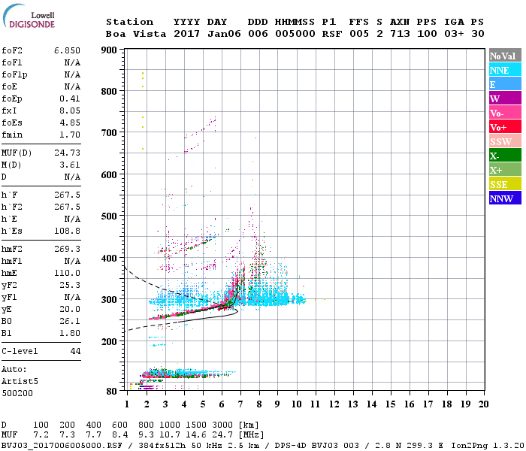The height and width of the screenshot is (451, 526).
Task: Click the MUF 7.2 value for 100 km
Action: click(x=41, y=435)
